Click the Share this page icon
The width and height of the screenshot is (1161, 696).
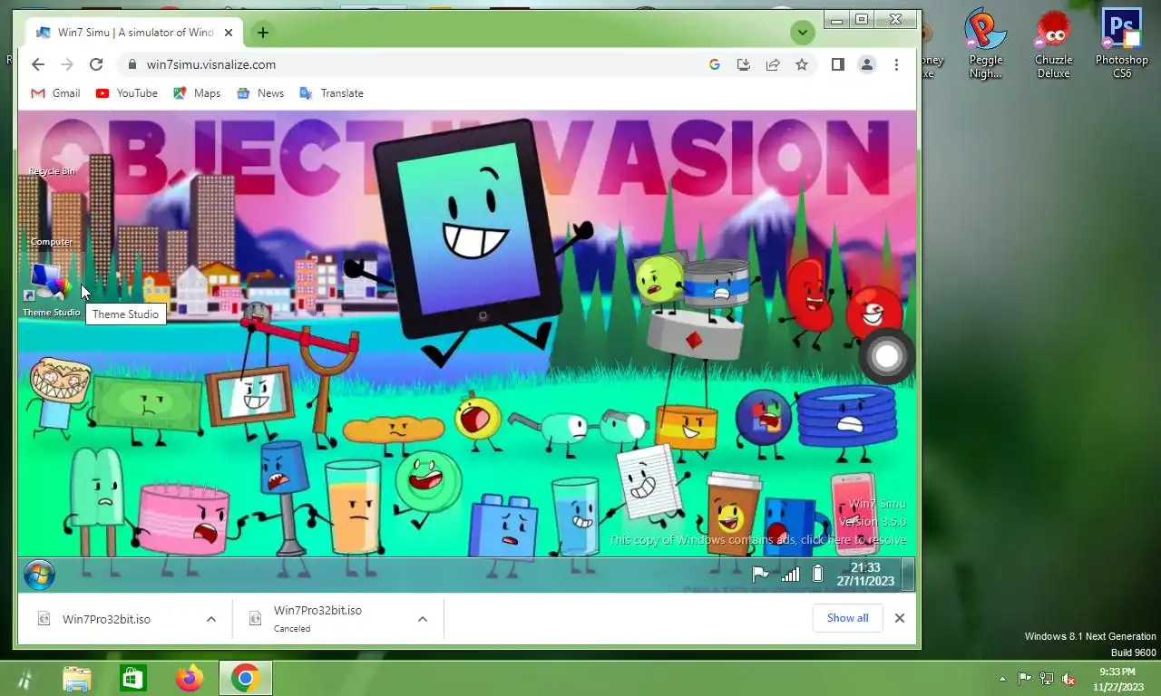point(773,64)
